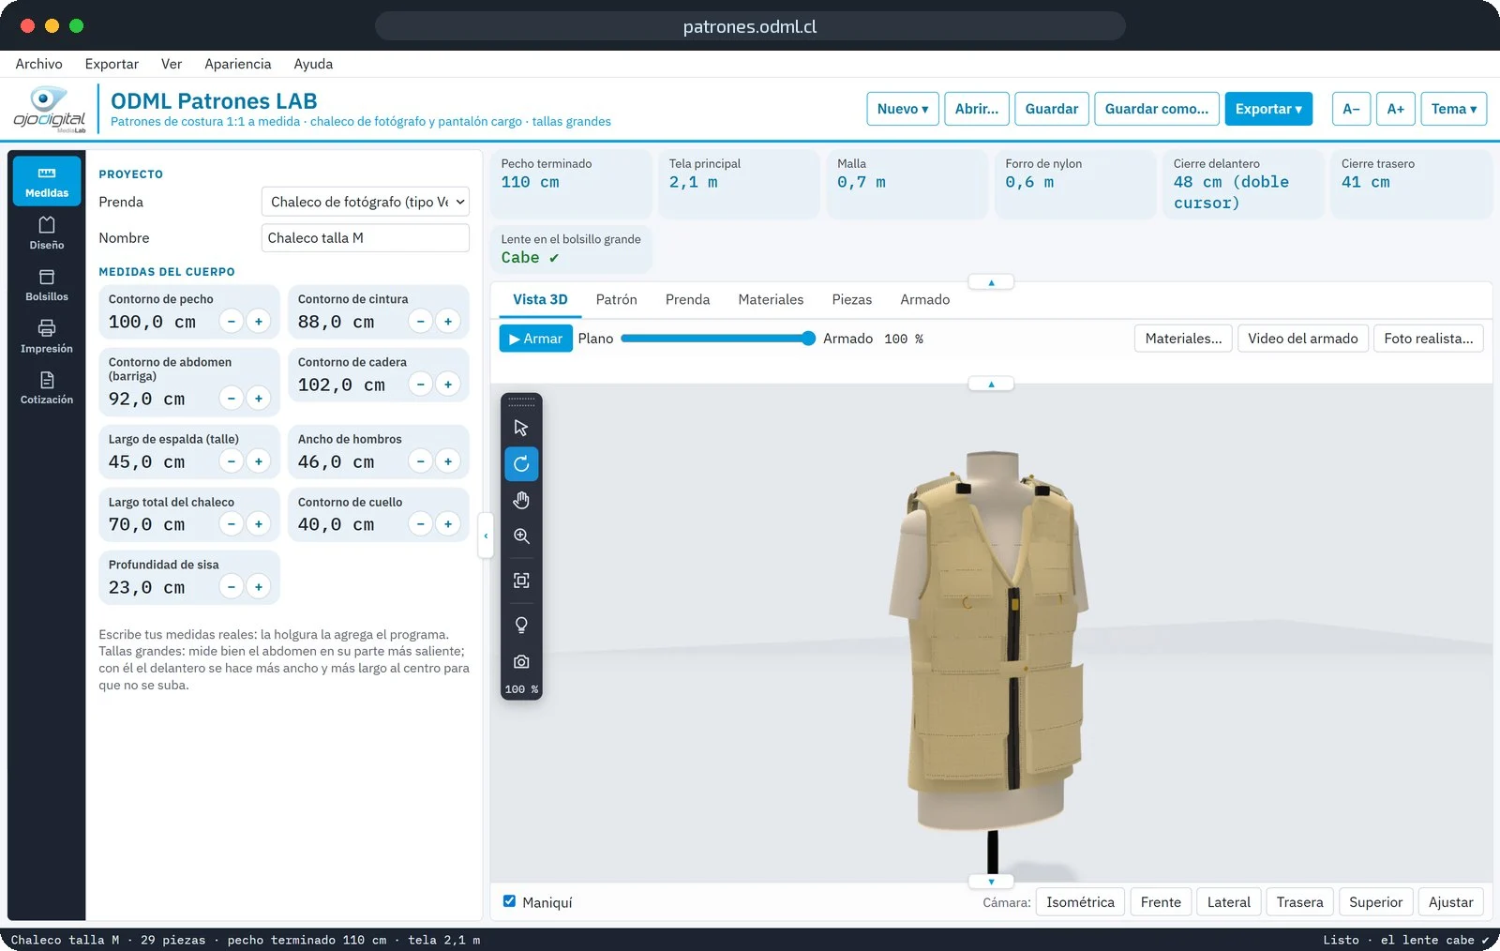The height and width of the screenshot is (951, 1500).
Task: Decrease Contorno de cintura with minus
Action: tap(421, 322)
